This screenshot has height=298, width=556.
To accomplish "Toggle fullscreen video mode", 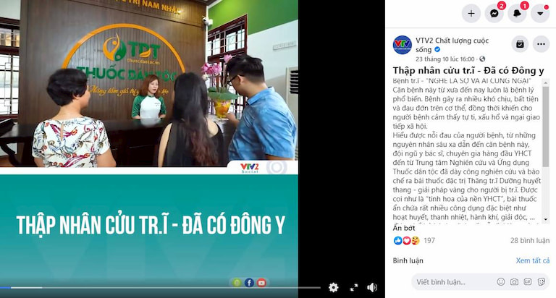I will [354, 287].
